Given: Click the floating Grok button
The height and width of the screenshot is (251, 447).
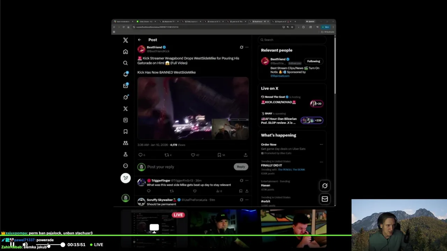Looking at the screenshot, I should pos(325,186).
